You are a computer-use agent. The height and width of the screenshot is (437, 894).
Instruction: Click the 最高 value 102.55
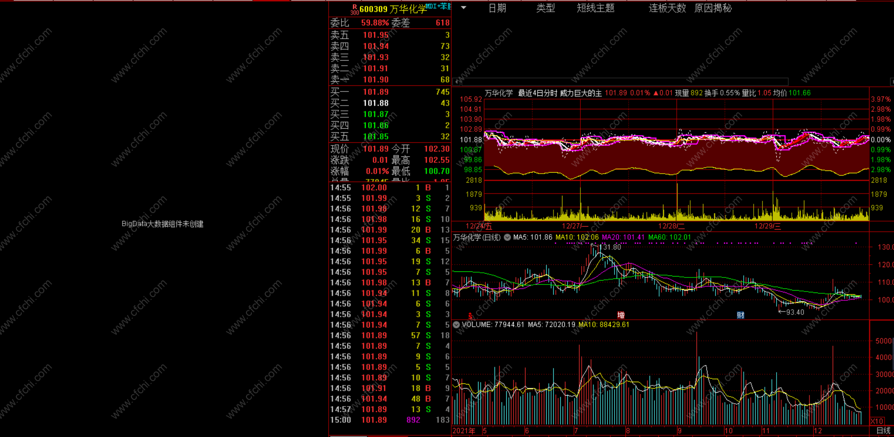click(437, 160)
